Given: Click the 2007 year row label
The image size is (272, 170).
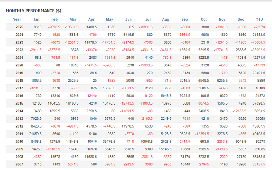Looking at the screenshot, I should pos(19,164).
